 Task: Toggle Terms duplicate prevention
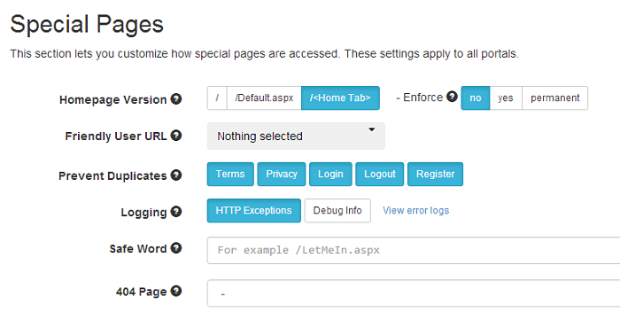(230, 174)
